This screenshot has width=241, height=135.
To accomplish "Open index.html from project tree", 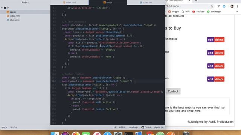I will click(15, 16).
